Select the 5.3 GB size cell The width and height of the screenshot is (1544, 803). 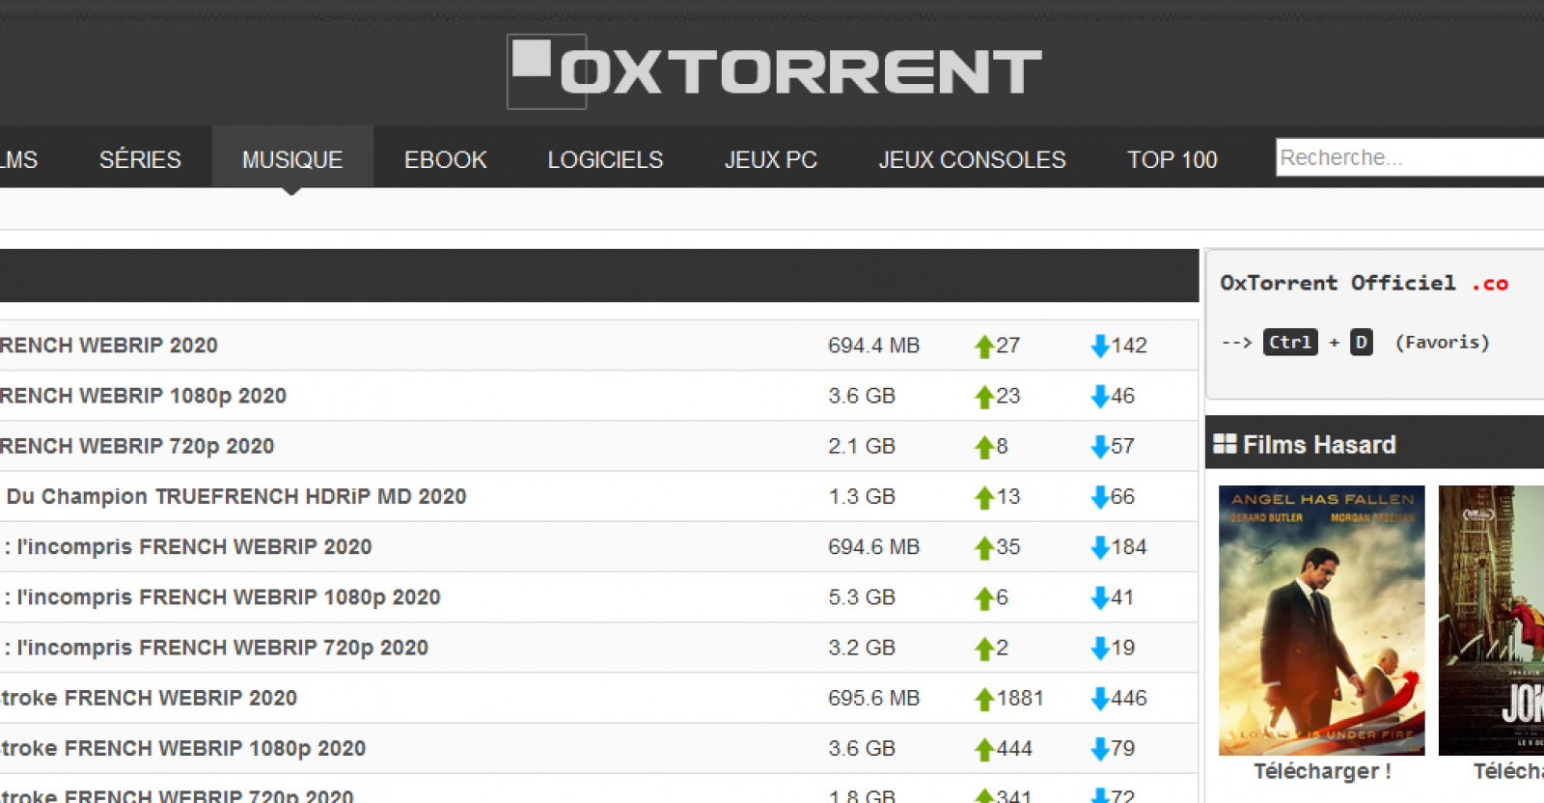point(862,597)
